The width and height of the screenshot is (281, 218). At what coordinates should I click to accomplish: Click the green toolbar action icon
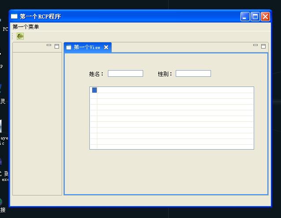point(20,36)
